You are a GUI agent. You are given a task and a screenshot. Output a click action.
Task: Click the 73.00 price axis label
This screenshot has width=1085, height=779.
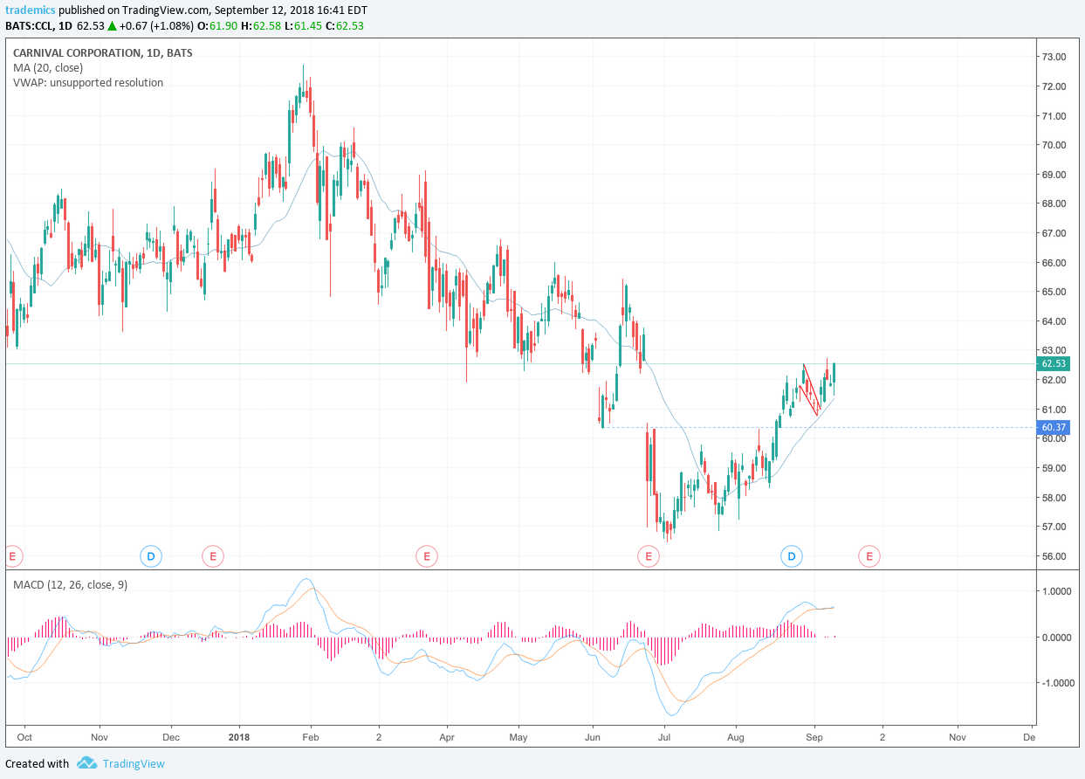point(1054,57)
